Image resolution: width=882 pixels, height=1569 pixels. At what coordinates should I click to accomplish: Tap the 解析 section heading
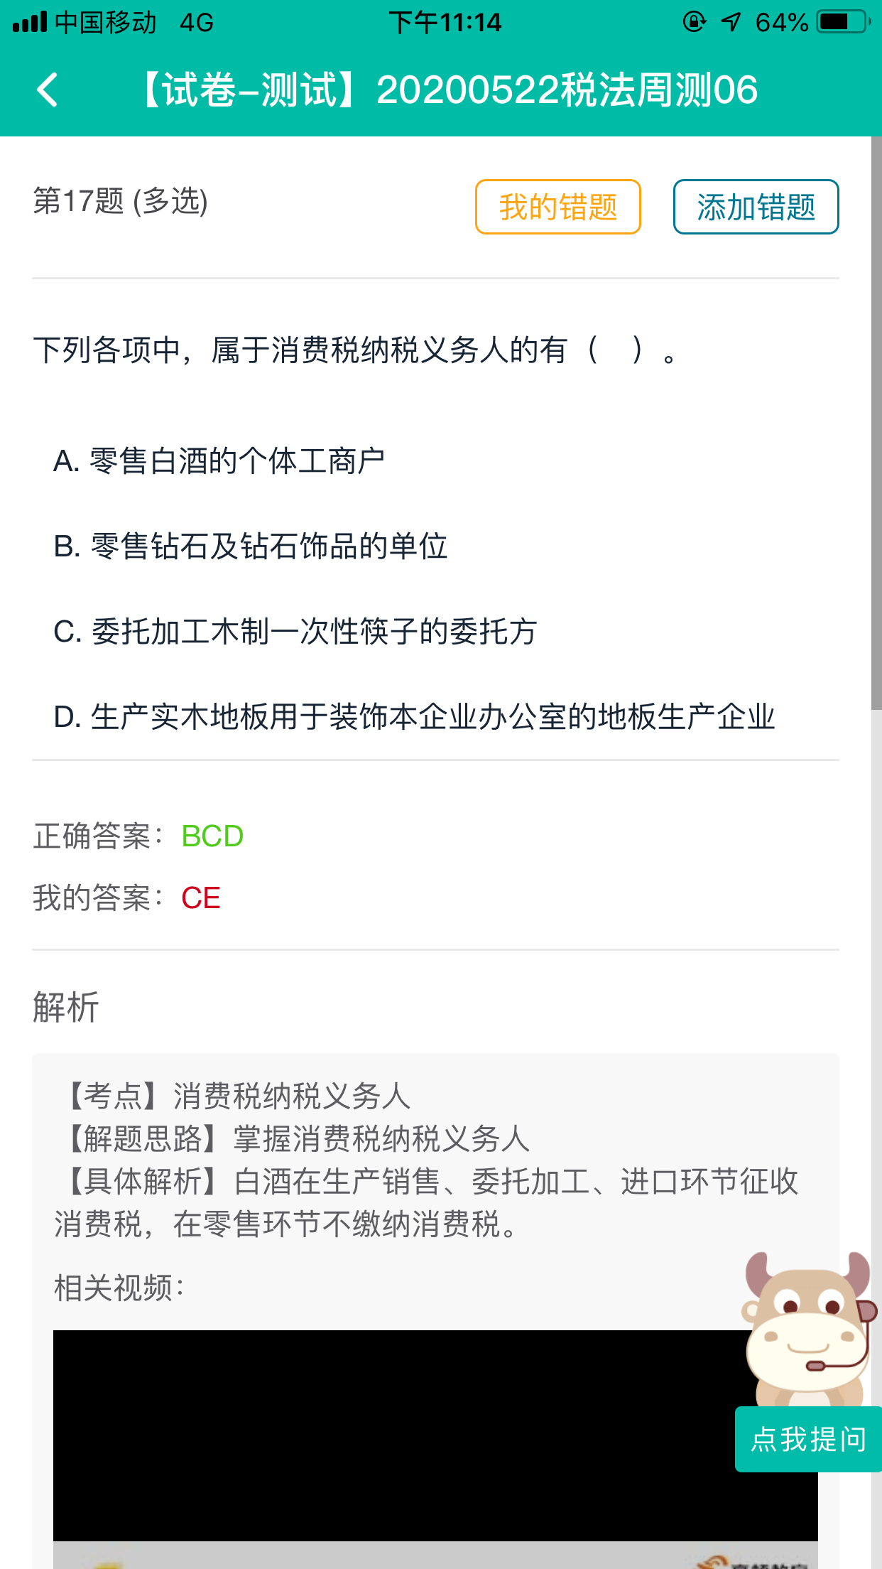click(66, 1008)
